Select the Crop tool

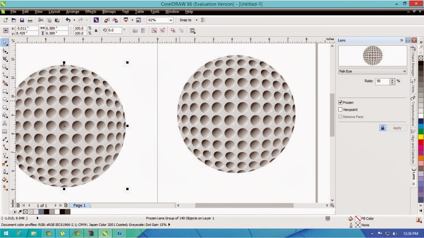(x=5, y=59)
